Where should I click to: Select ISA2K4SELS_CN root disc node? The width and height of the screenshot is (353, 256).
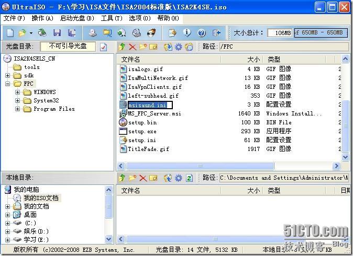pos(34,59)
